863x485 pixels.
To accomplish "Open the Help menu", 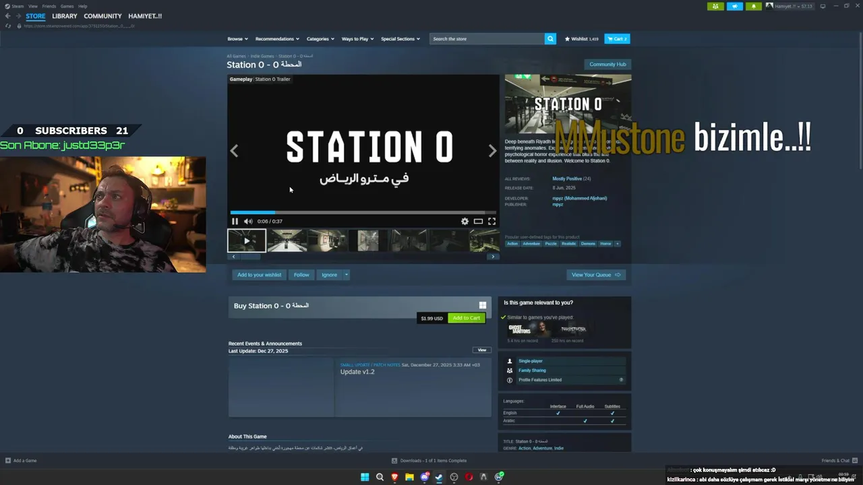I will 82,6.
